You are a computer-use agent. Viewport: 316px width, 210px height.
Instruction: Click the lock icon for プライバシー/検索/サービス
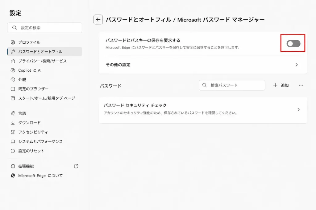13,61
